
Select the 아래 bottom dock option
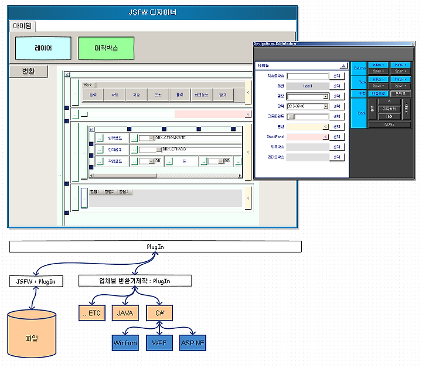coord(389,116)
